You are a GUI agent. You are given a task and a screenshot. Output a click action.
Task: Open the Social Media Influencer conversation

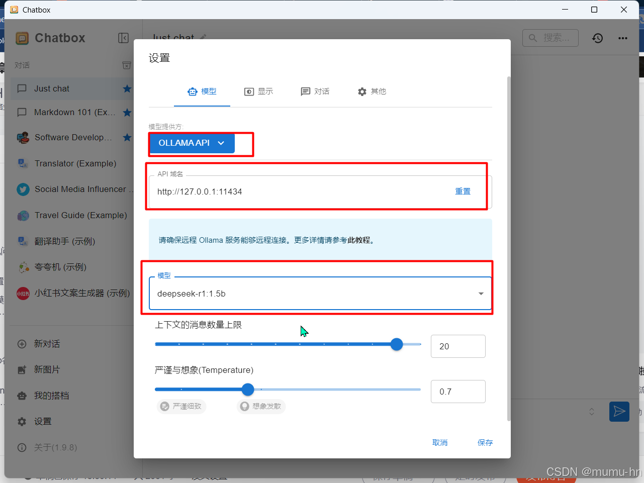tap(71, 189)
